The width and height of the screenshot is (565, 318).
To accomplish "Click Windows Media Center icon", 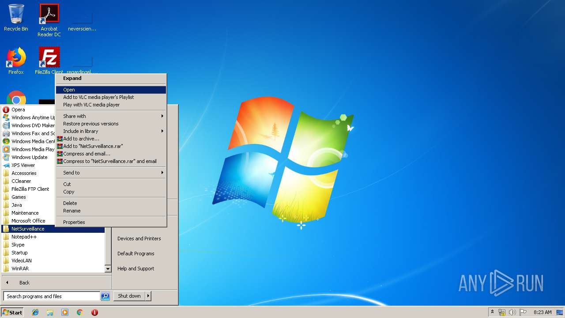I will tap(6, 141).
